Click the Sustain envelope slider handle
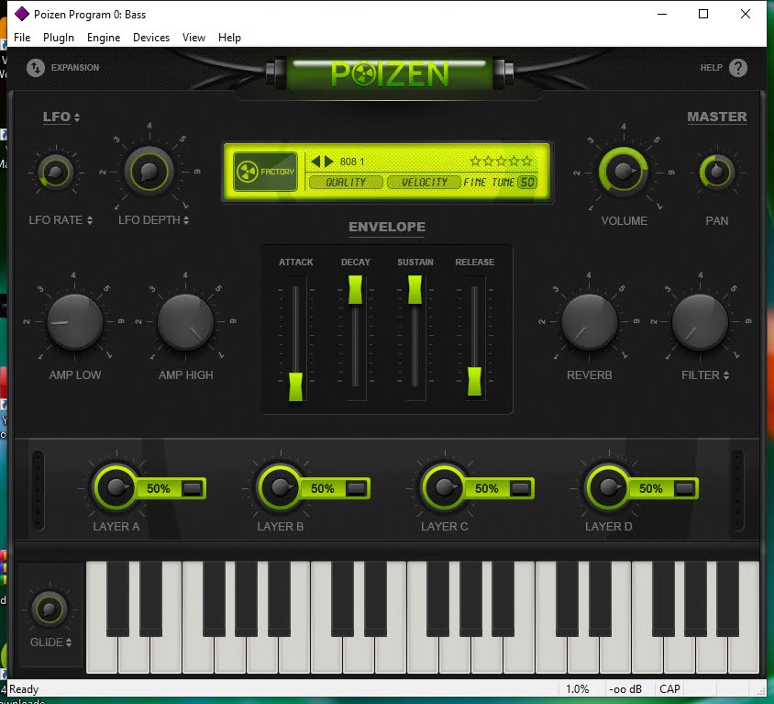The width and height of the screenshot is (774, 704). pos(415,289)
